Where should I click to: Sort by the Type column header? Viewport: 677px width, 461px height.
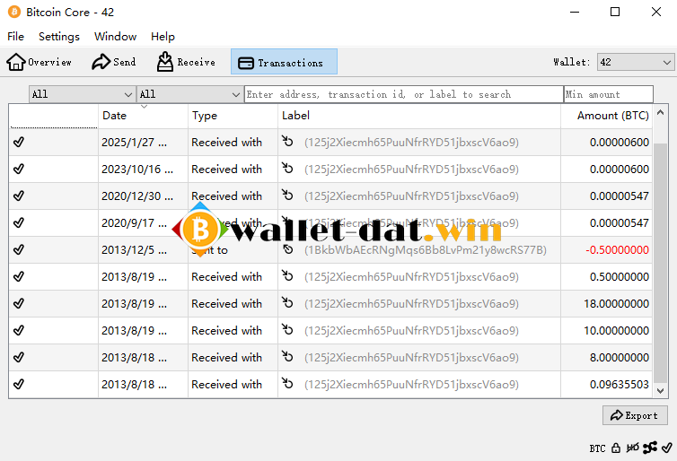(x=233, y=116)
